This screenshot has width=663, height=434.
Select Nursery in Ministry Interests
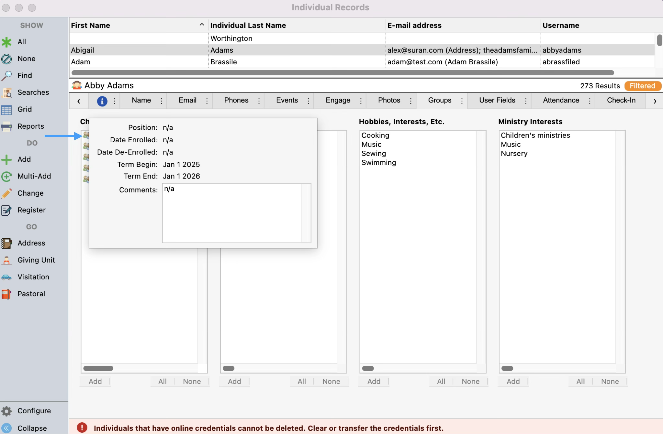coord(514,153)
